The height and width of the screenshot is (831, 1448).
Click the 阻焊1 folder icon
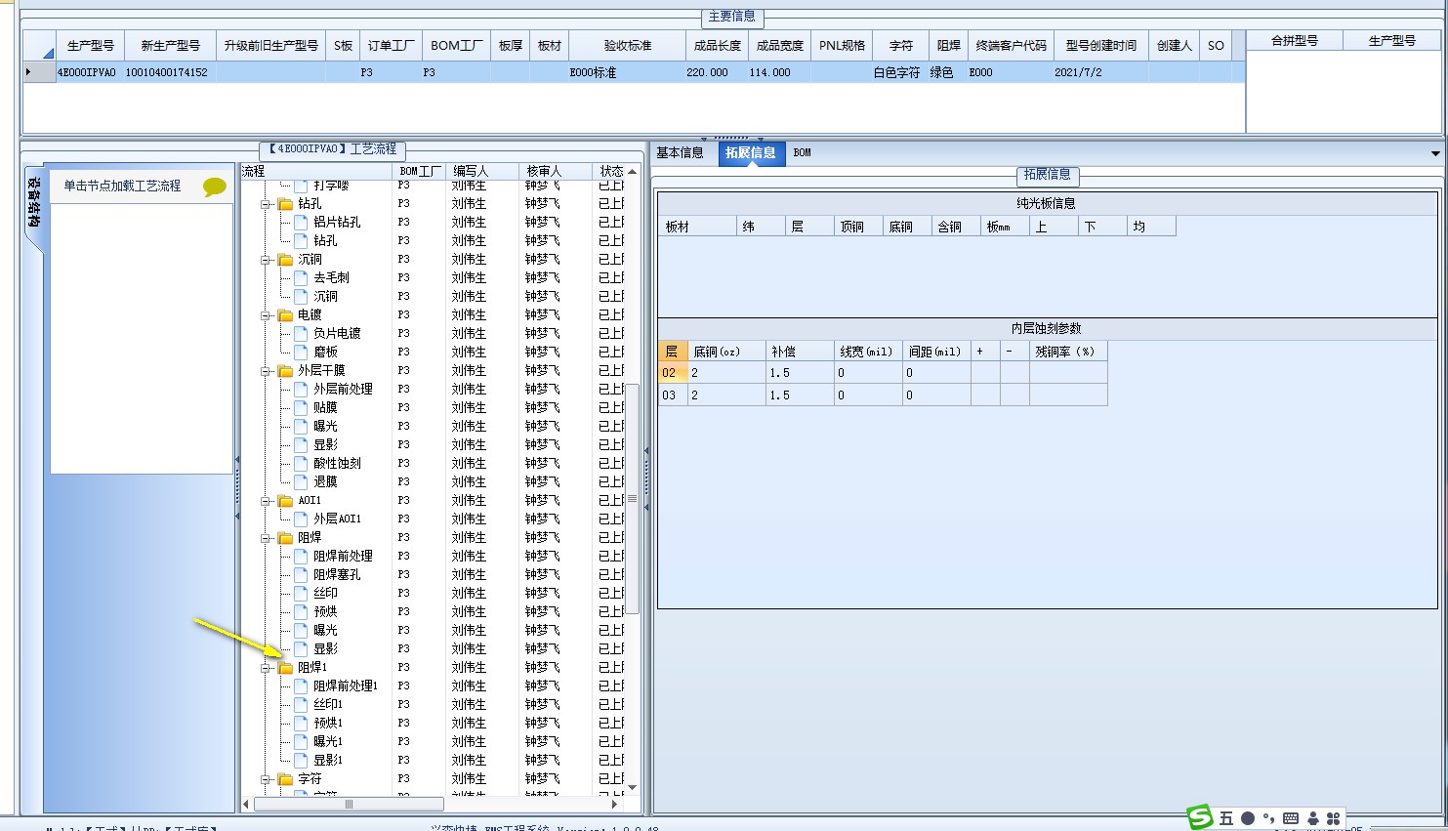[285, 668]
